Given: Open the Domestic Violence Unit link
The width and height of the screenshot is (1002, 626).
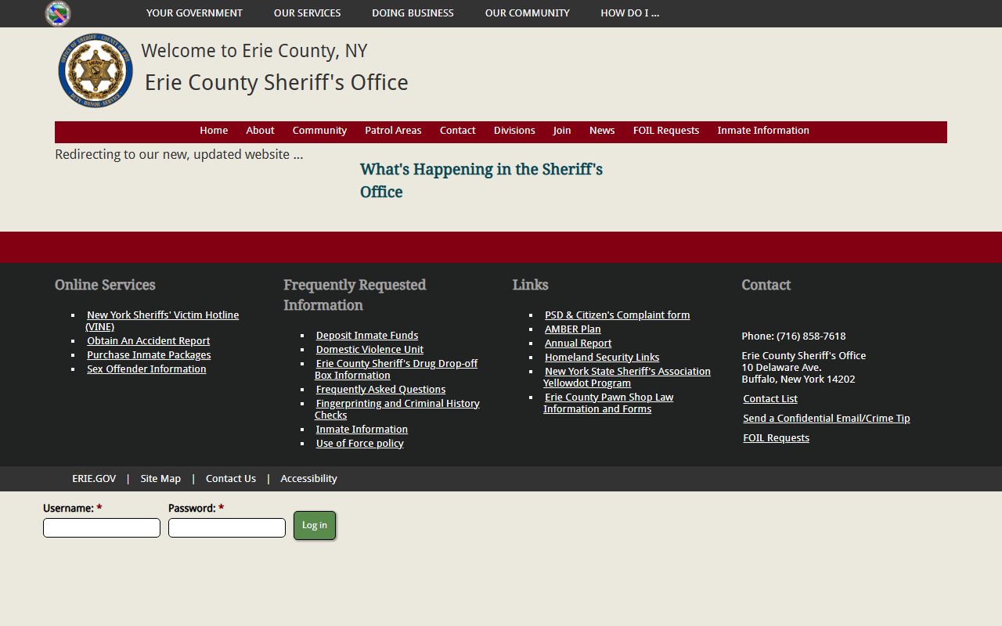Looking at the screenshot, I should (x=369, y=350).
